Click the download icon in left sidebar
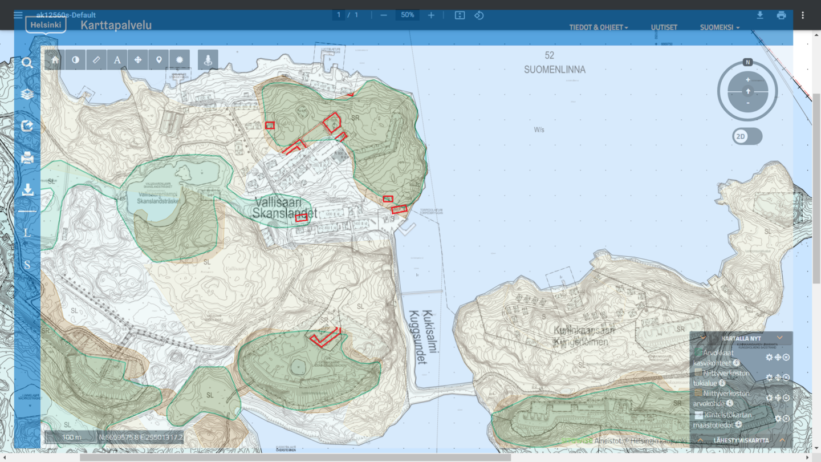This screenshot has width=821, height=462. point(27,189)
